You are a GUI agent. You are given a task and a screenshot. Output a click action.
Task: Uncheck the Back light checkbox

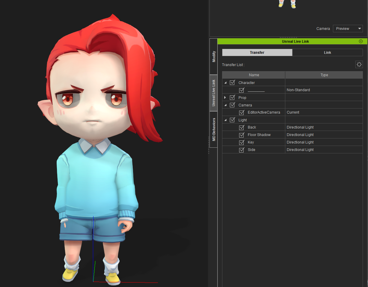242,127
